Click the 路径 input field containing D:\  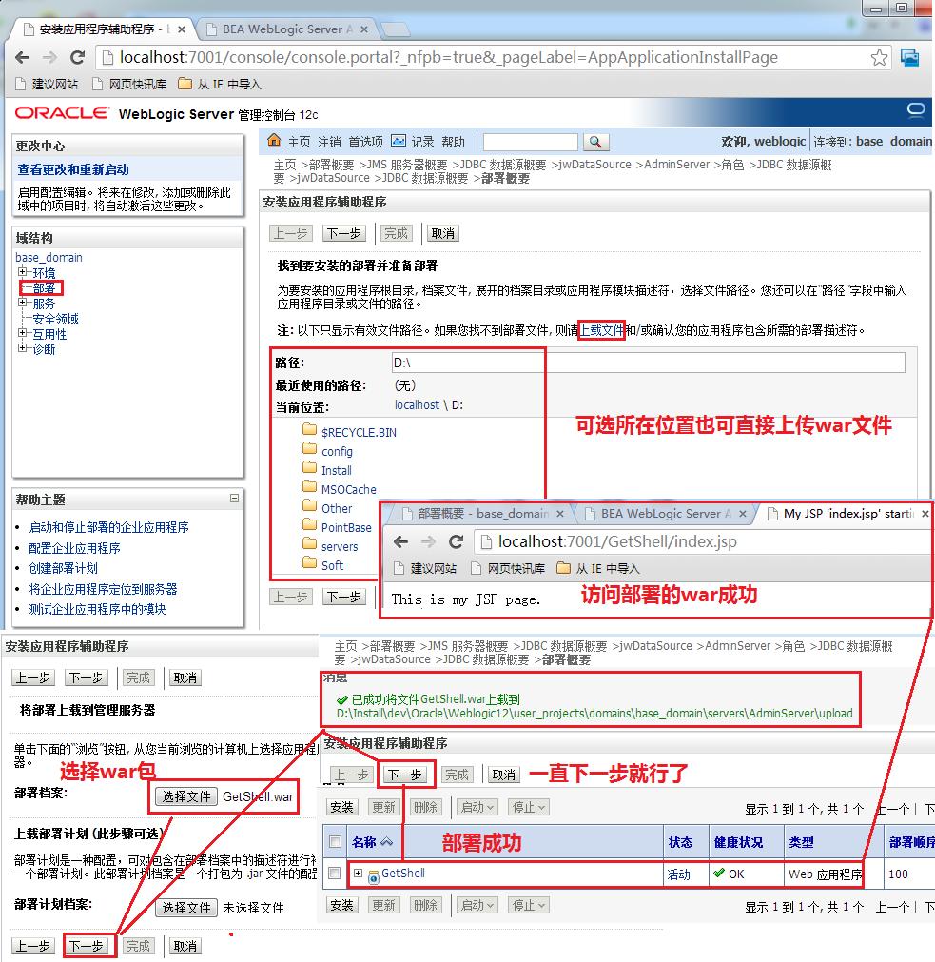(648, 362)
